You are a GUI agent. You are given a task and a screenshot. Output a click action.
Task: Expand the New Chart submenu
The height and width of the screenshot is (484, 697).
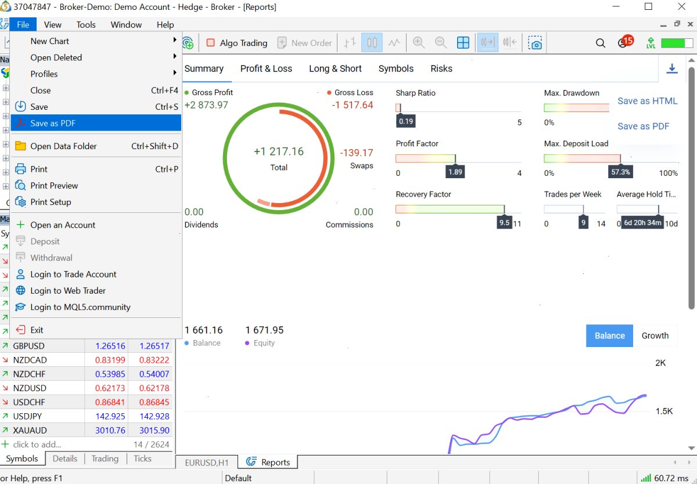click(x=96, y=41)
